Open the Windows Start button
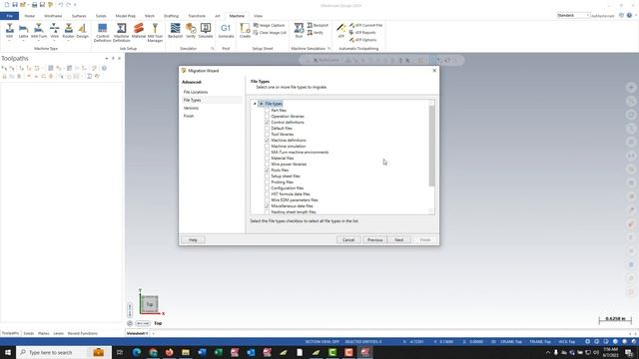This screenshot has height=359, width=639. click(x=8, y=352)
